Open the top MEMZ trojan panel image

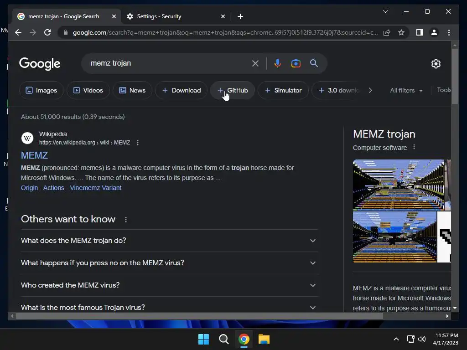[398, 185]
